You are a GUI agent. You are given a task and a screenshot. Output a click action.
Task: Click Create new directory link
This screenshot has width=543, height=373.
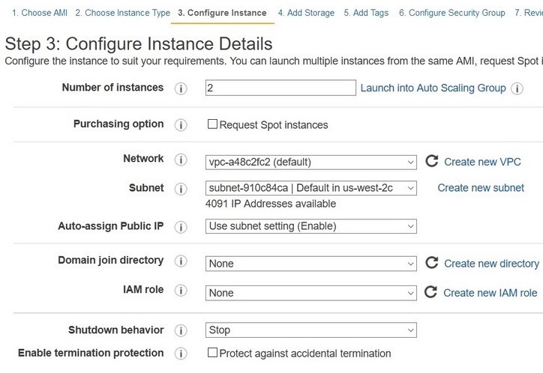(x=491, y=264)
